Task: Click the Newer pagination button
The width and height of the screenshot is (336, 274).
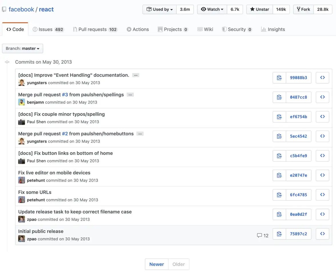Action: tap(157, 264)
